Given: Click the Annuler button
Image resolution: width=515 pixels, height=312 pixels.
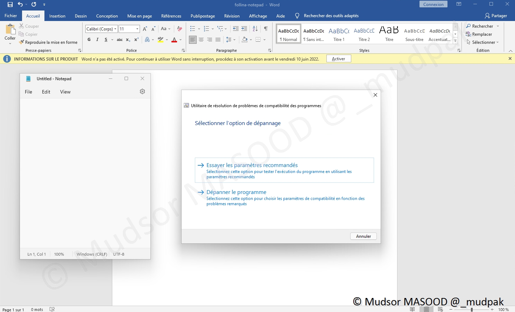Looking at the screenshot, I should [x=363, y=236].
